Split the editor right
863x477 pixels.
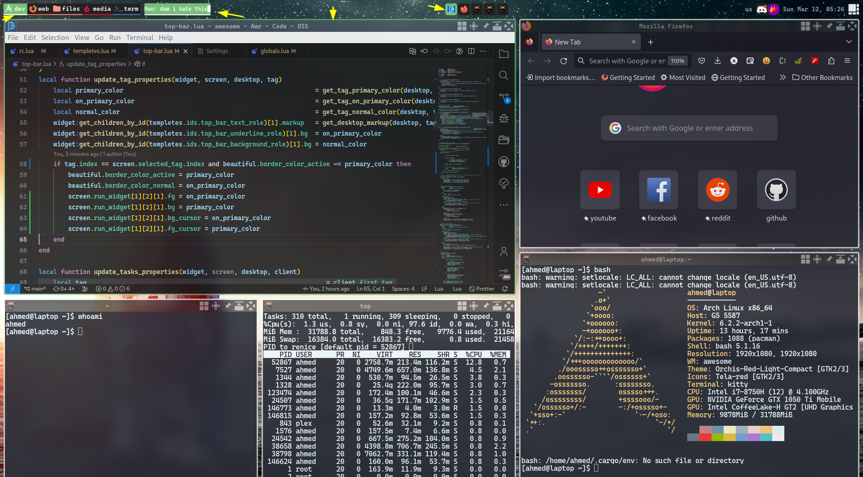[471, 51]
